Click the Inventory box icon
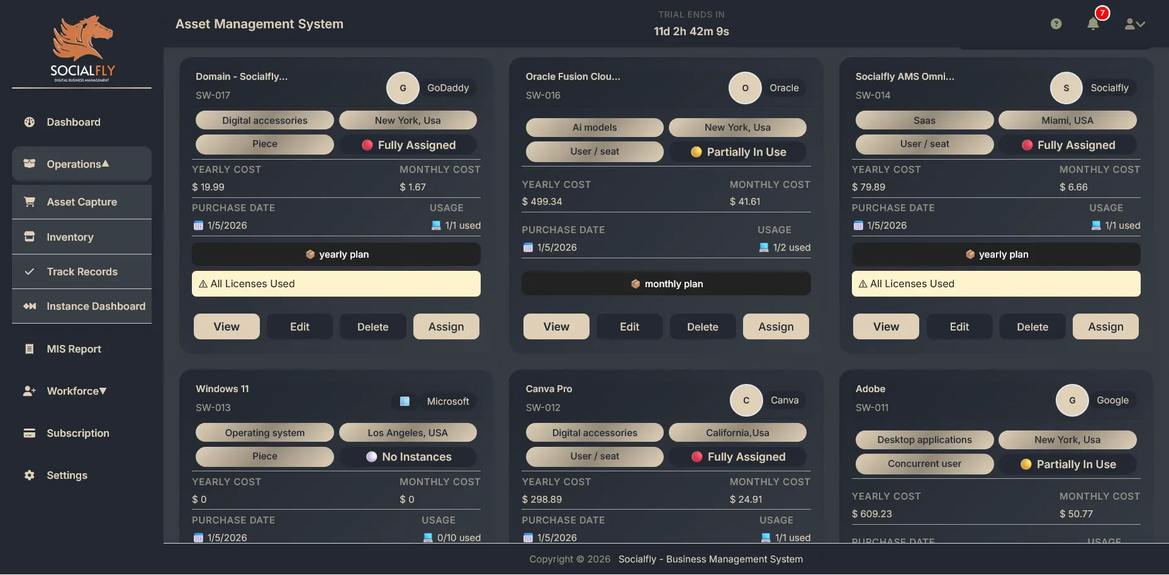The height and width of the screenshot is (575, 1169). coord(30,237)
